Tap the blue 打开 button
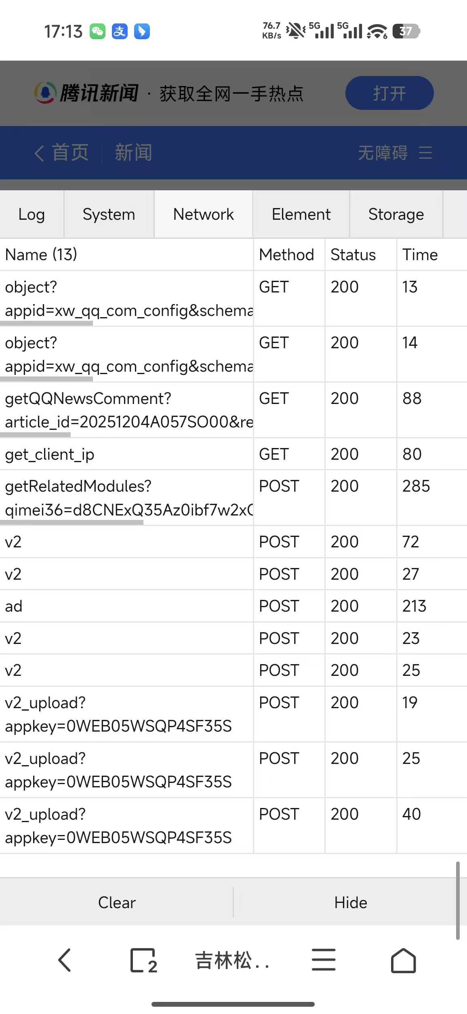The image size is (467, 1014). click(x=389, y=93)
